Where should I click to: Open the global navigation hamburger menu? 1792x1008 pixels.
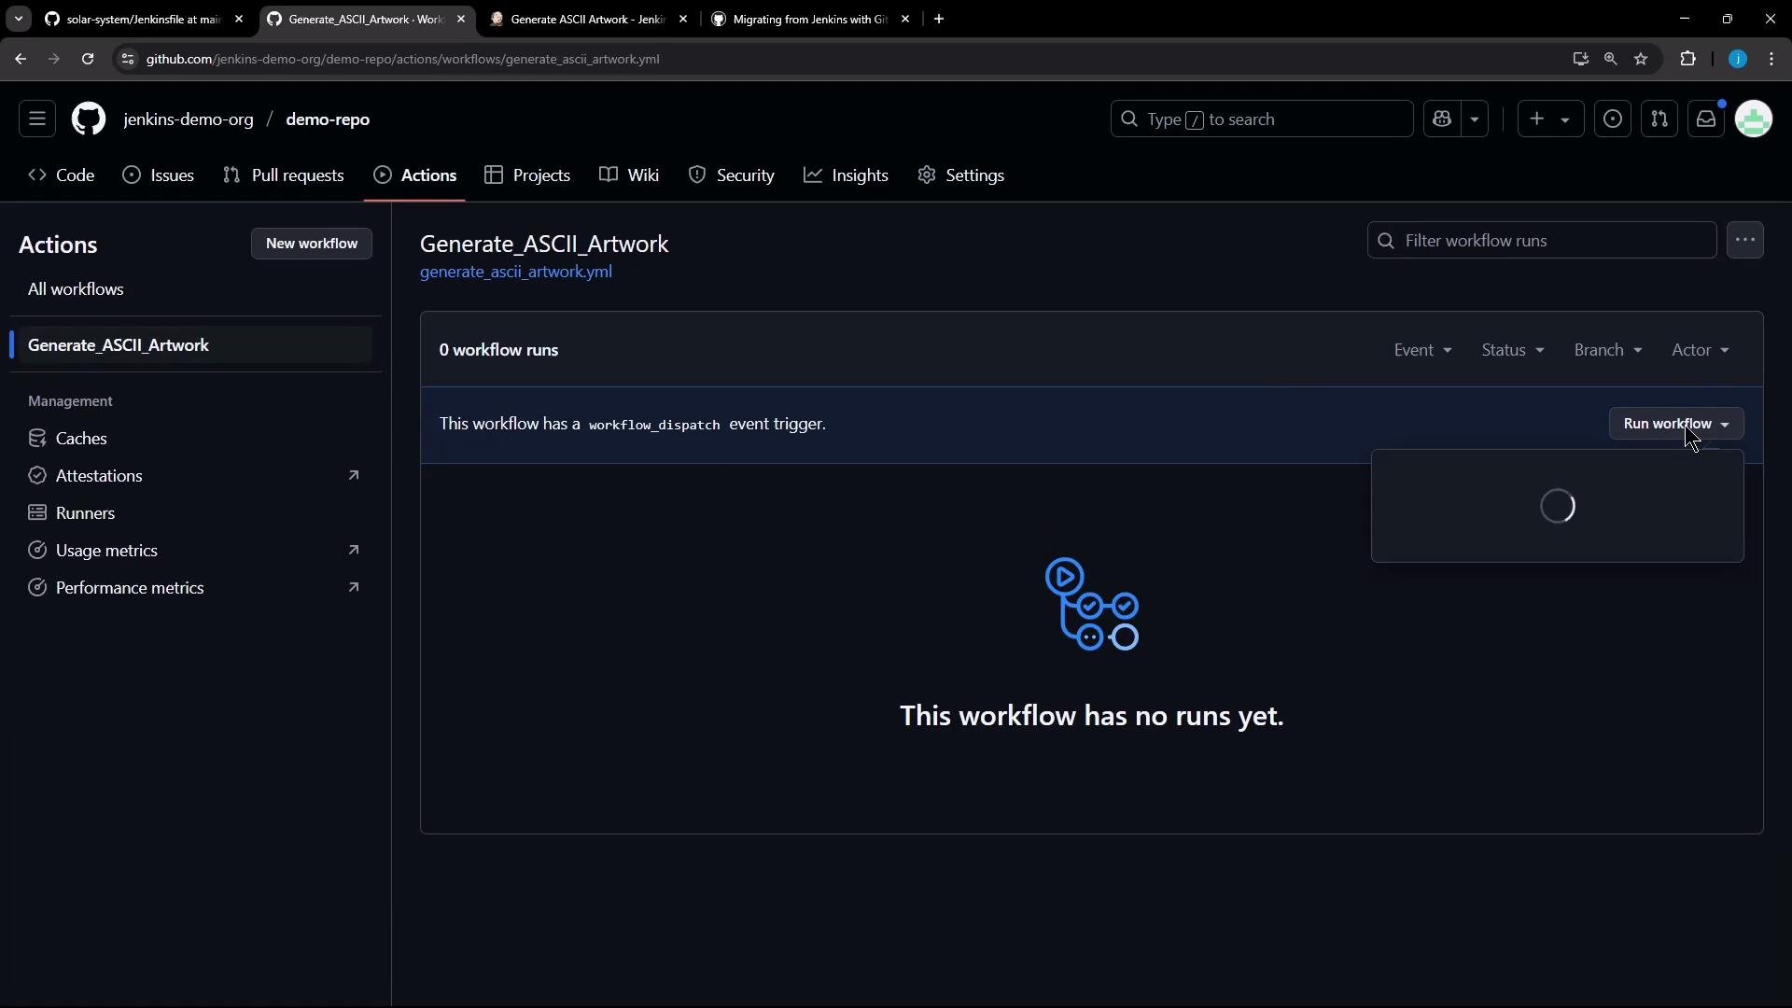[x=37, y=119]
